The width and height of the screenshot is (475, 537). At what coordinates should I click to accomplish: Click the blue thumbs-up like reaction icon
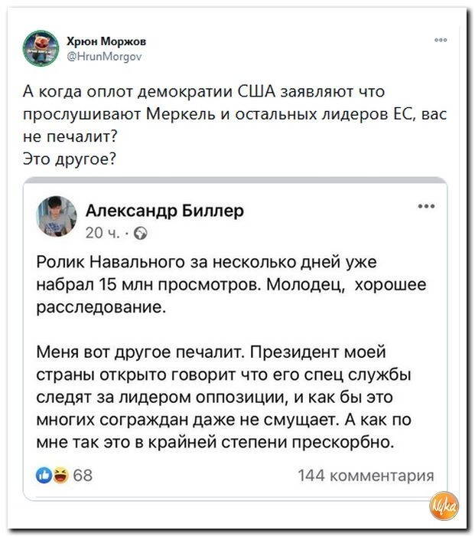[x=44, y=476]
